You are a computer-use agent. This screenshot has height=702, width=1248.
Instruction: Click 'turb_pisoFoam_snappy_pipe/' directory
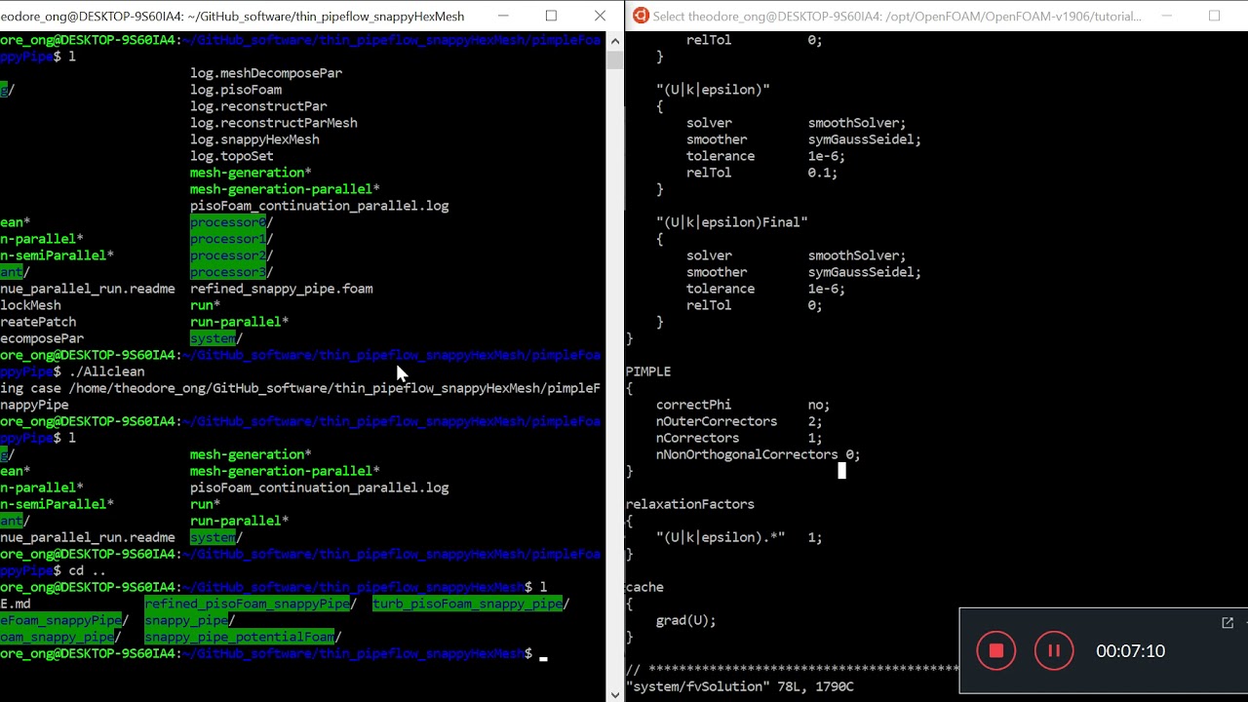coord(471,604)
